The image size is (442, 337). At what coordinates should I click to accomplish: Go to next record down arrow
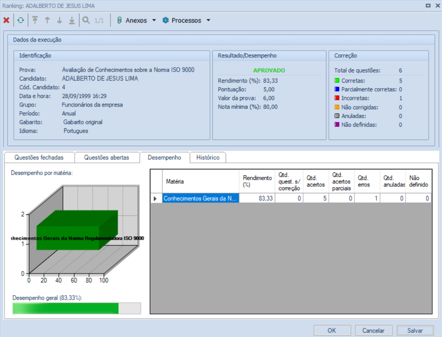click(59, 20)
